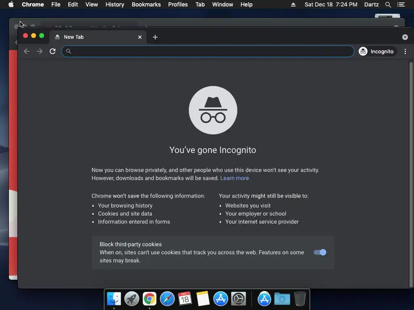
Task: Click 'Your browsing history' list item
Action: (x=125, y=205)
